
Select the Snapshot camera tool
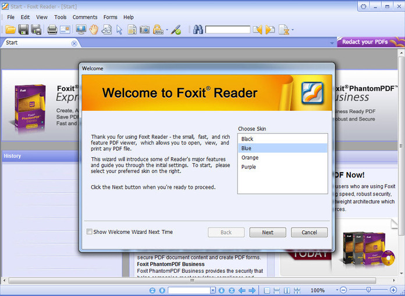point(145,30)
